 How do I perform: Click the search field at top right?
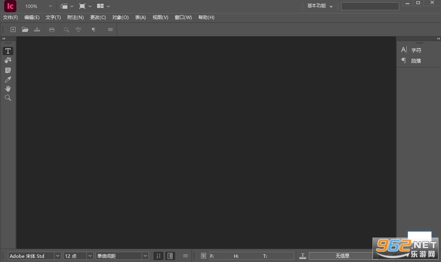(370, 6)
